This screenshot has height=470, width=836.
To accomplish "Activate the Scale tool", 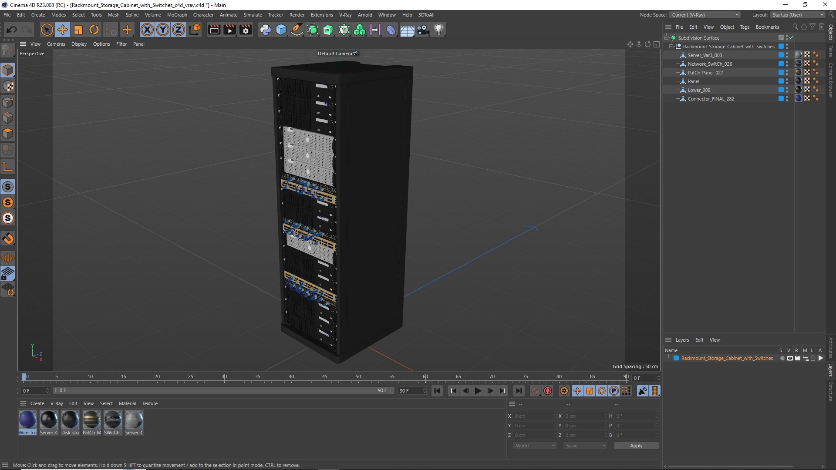I will click(78, 30).
